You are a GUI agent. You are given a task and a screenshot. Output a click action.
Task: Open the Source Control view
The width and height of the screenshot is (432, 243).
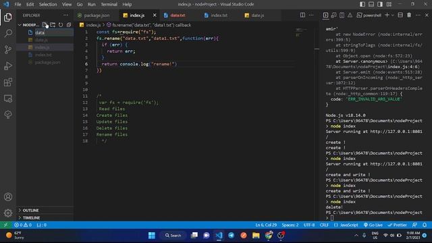coord(8,49)
